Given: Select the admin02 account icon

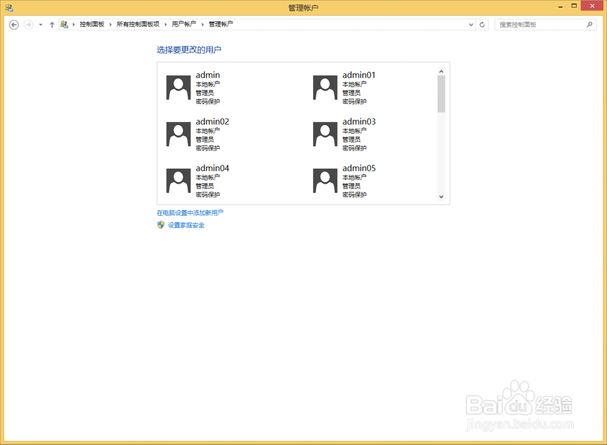Looking at the screenshot, I should 177,133.
